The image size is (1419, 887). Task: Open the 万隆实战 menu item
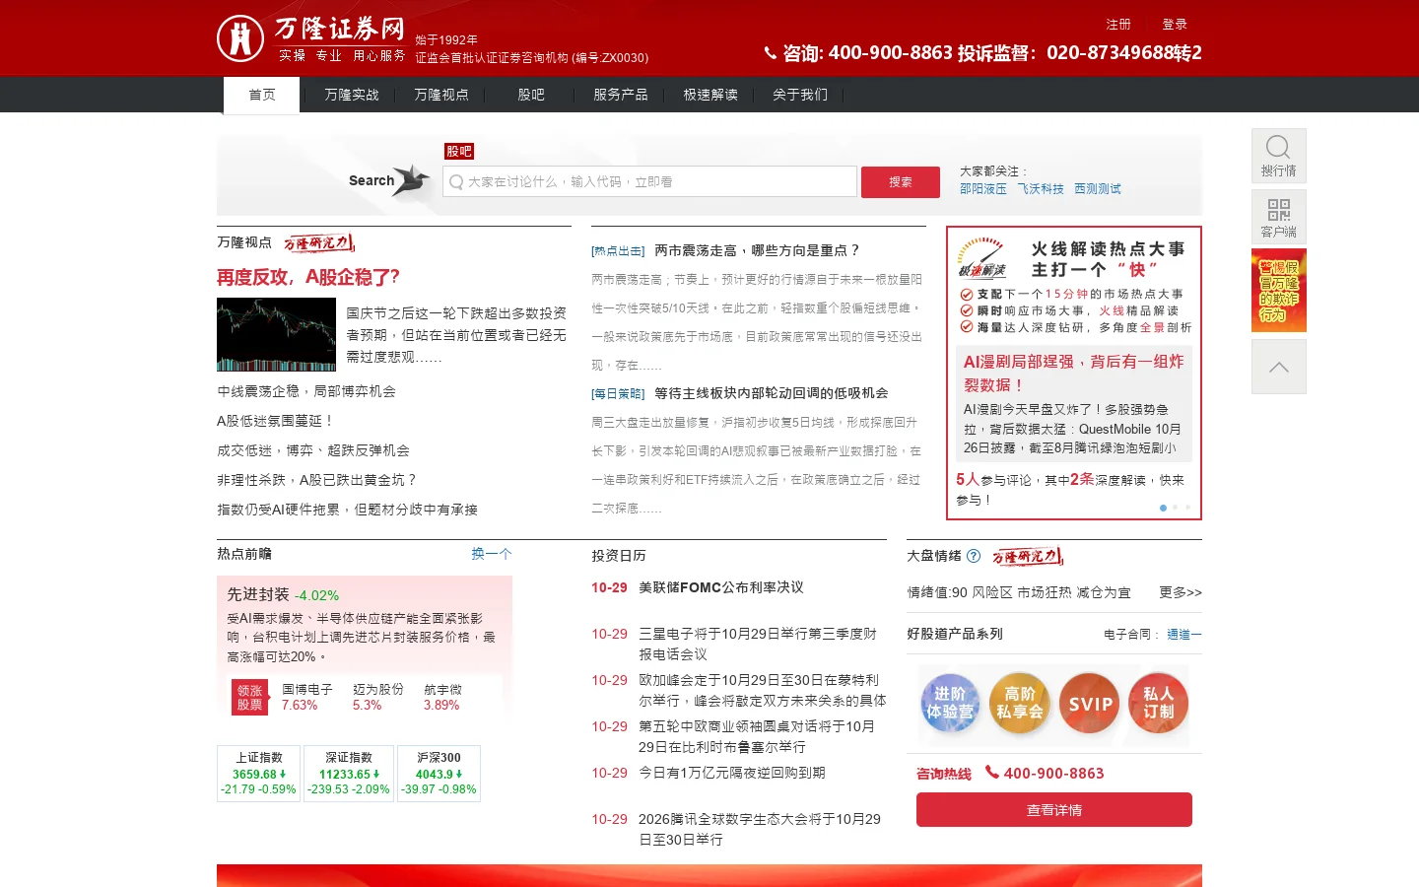(x=352, y=95)
